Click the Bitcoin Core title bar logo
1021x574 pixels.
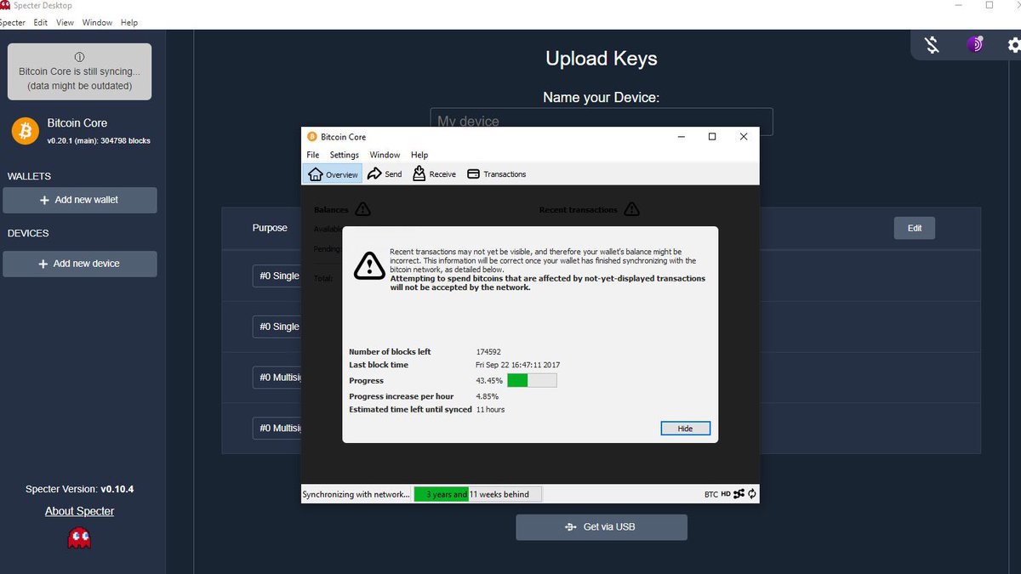pyautogui.click(x=312, y=137)
